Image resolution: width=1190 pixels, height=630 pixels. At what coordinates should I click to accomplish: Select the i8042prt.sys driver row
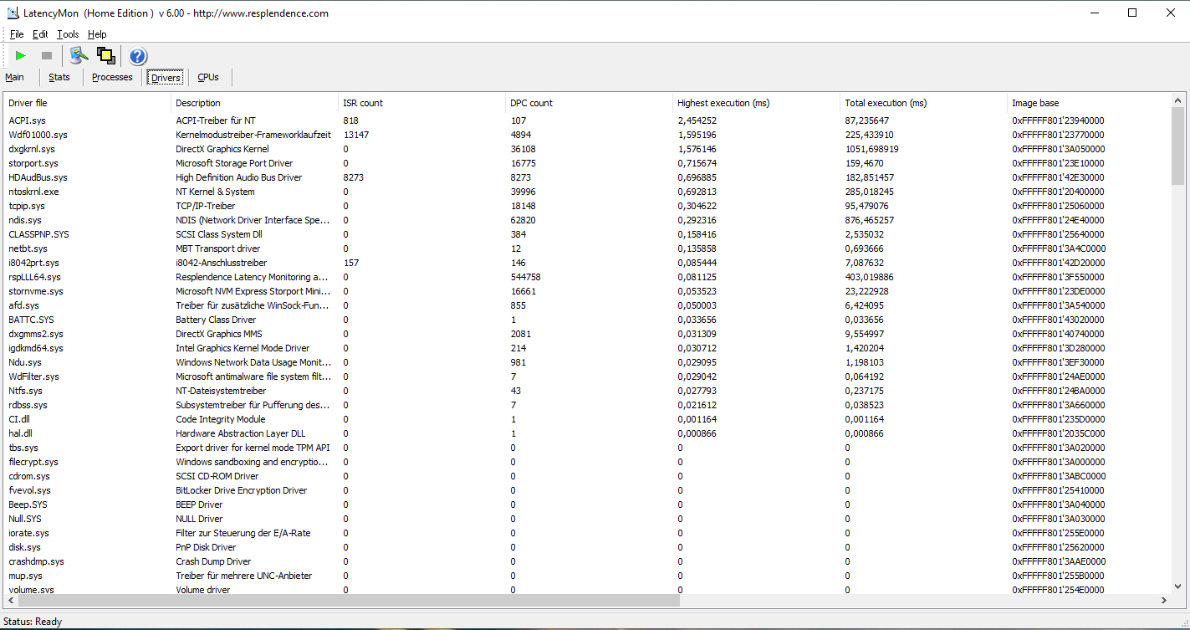[x=587, y=263]
